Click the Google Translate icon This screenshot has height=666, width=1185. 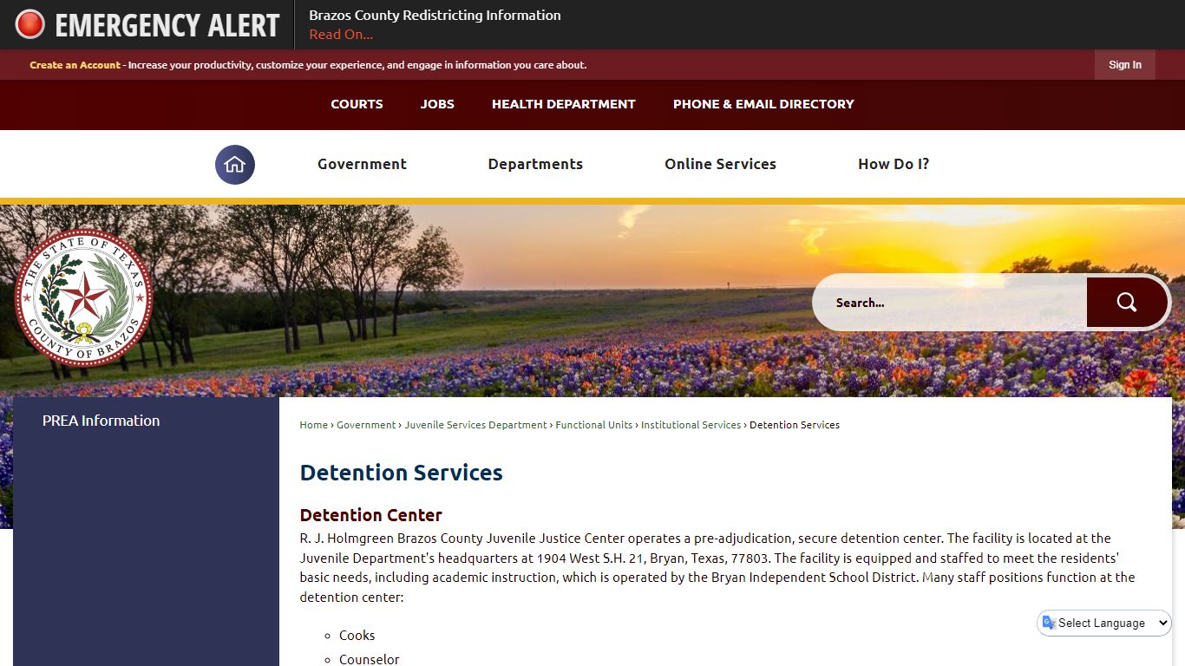coord(1049,623)
